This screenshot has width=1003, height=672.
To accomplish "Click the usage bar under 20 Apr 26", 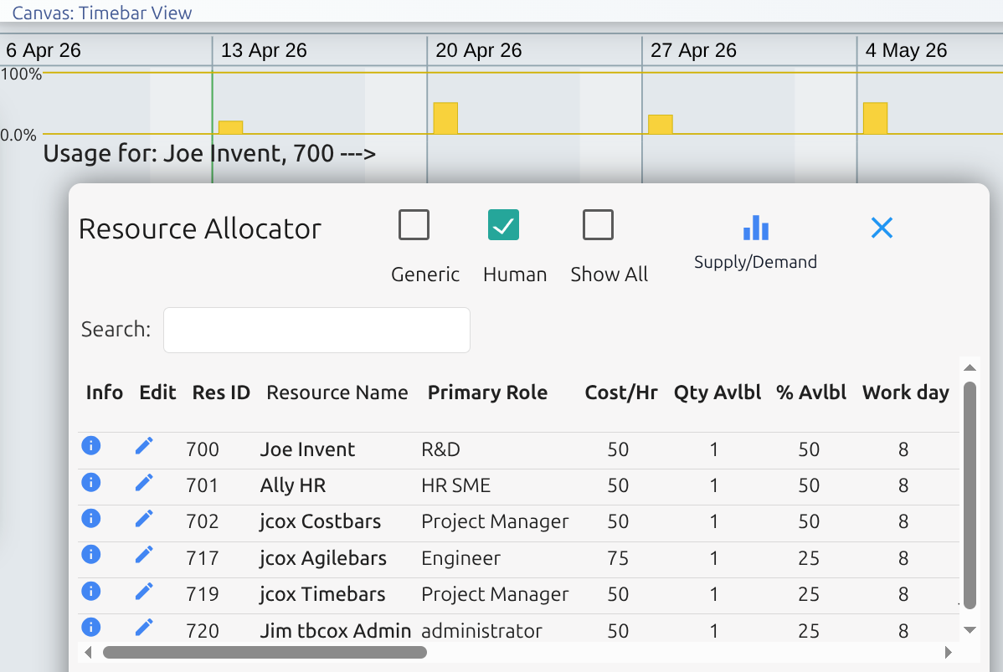I will click(x=445, y=118).
